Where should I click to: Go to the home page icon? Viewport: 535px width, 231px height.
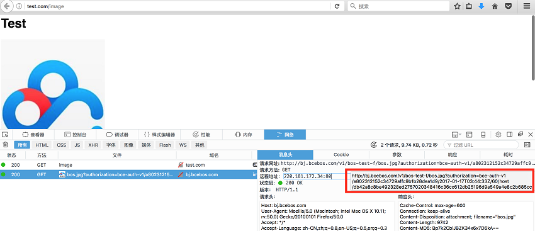point(495,6)
